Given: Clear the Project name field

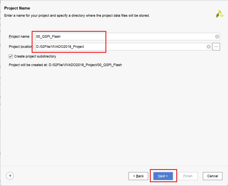Looking at the screenshot, I should (x=217, y=36).
